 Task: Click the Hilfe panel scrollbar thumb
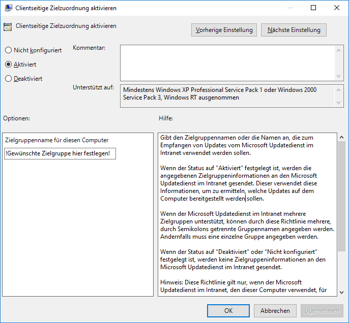coord(341,198)
